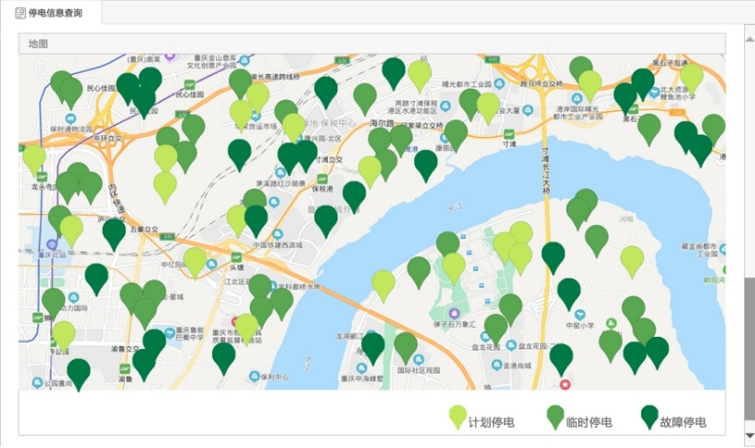
Task: Click the 计划停电 legend label text
Action: (491, 422)
